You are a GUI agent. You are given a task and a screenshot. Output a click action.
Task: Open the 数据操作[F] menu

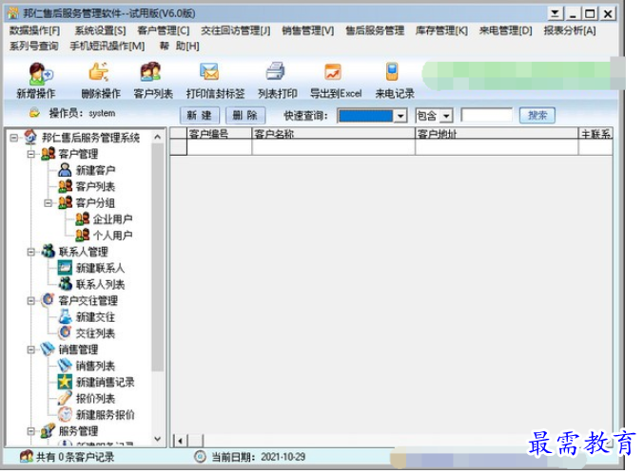point(34,30)
